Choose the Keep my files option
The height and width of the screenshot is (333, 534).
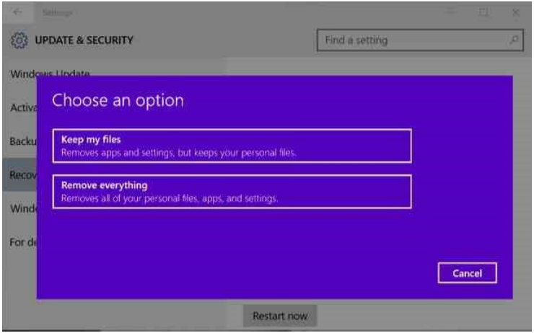click(x=232, y=146)
